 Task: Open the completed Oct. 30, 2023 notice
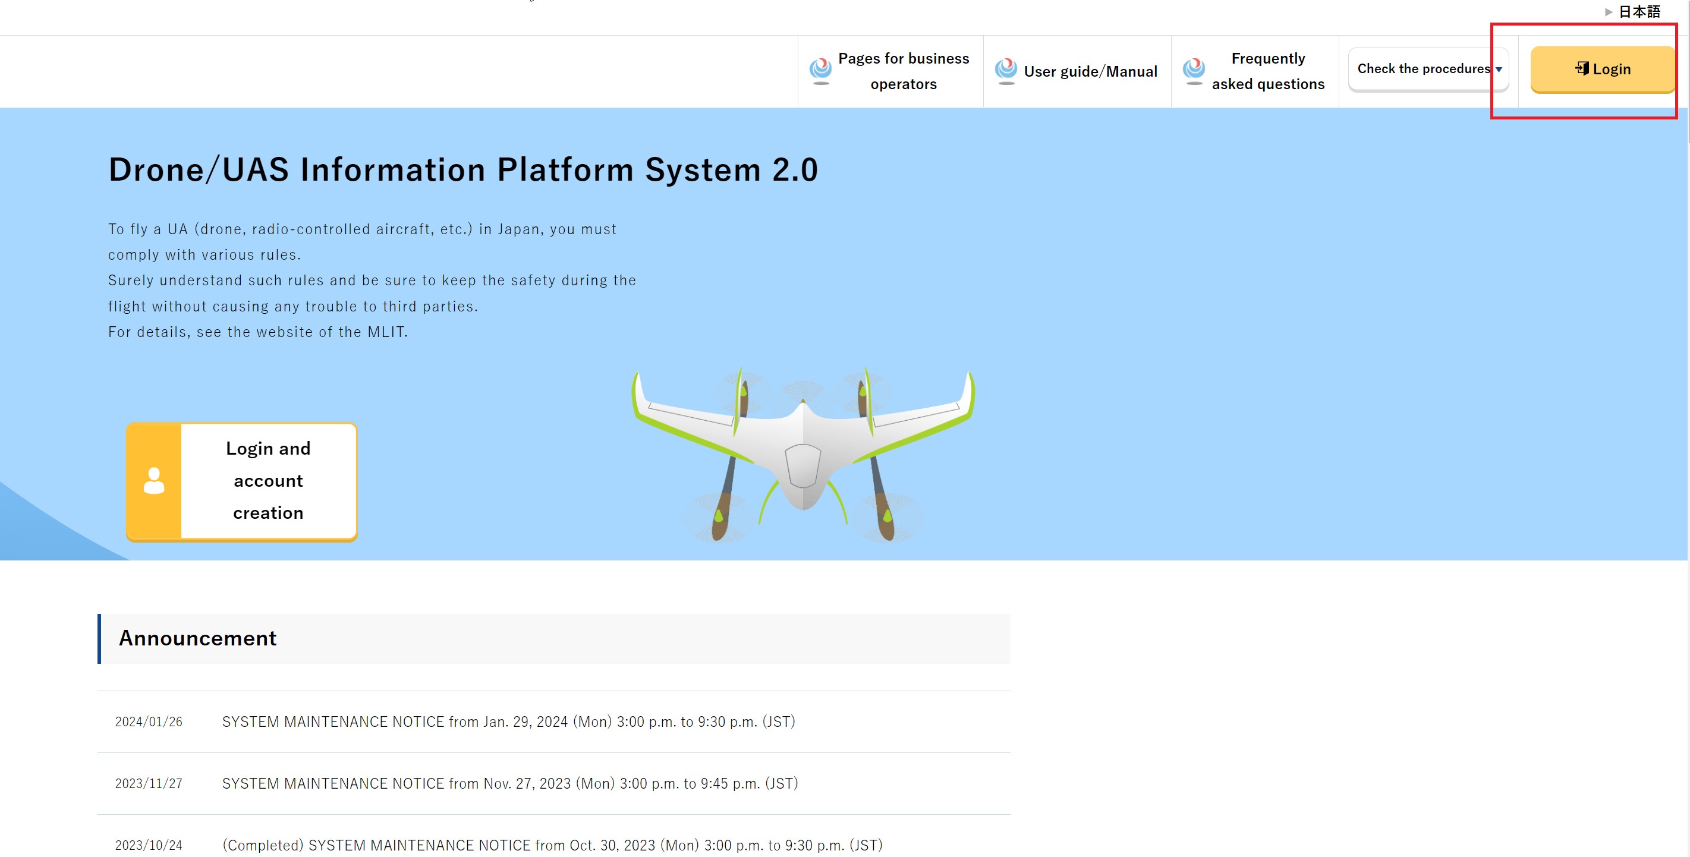pos(552,845)
